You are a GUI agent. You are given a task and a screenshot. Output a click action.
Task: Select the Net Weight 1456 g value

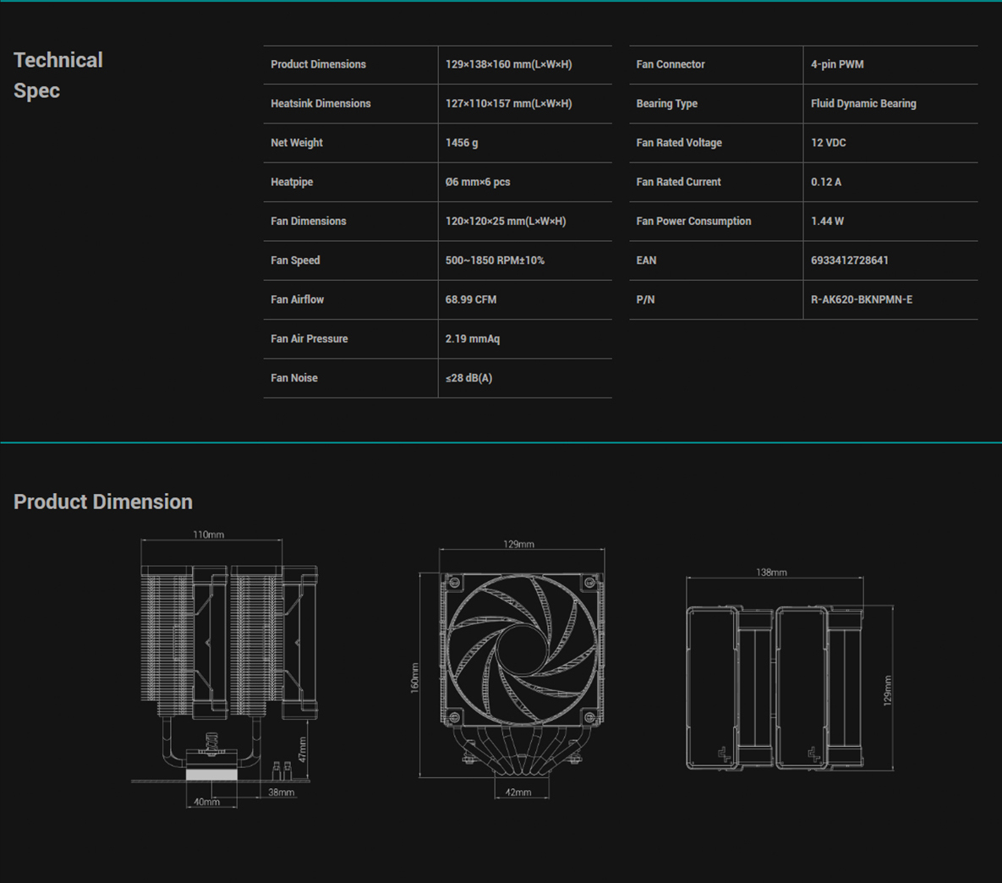(462, 143)
